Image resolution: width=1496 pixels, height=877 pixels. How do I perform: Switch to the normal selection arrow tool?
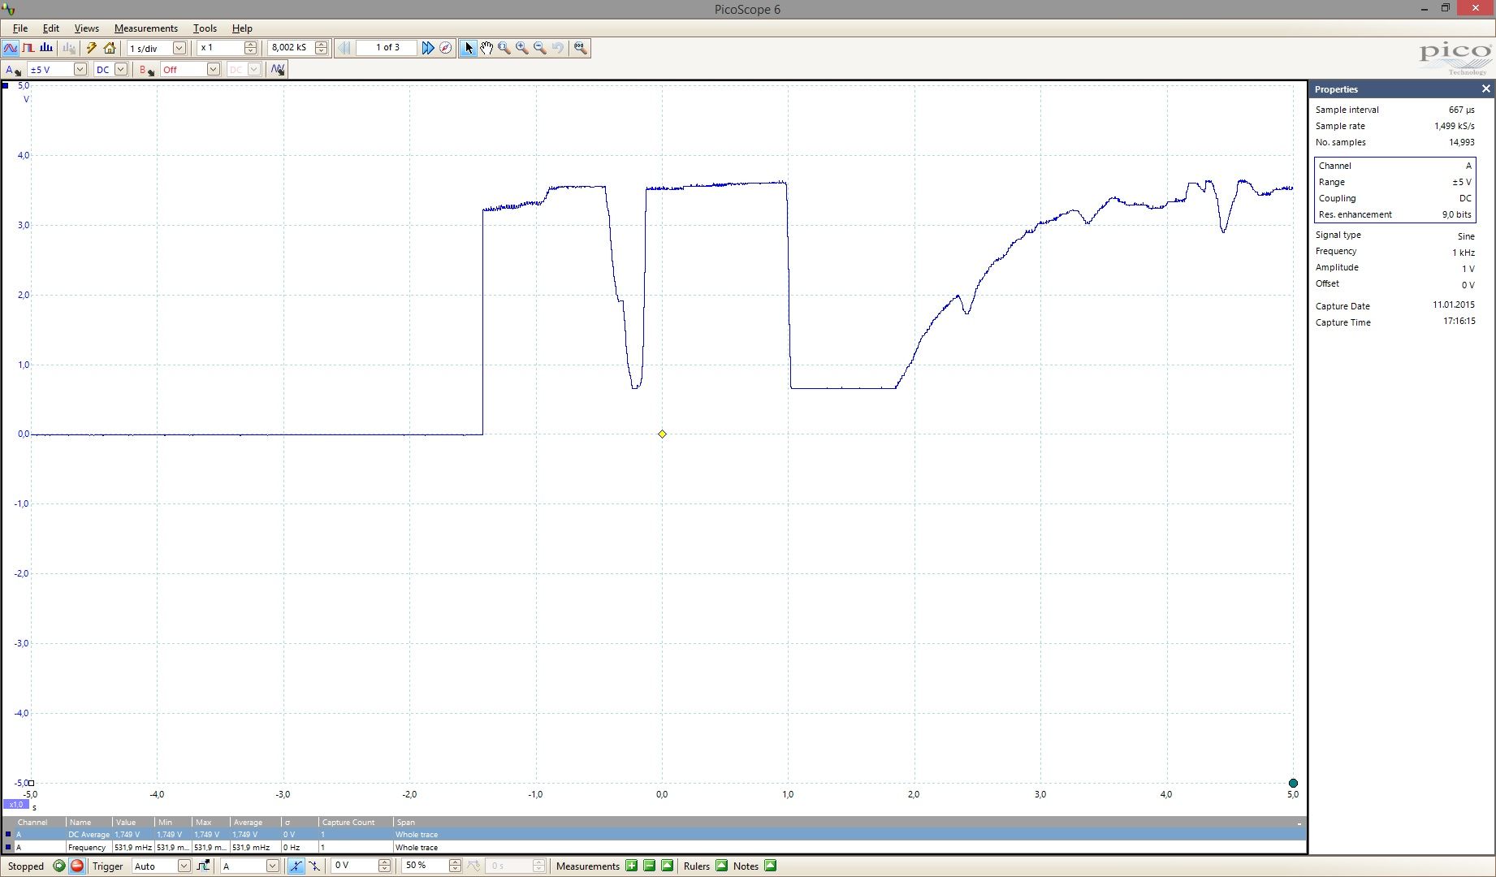click(x=469, y=48)
